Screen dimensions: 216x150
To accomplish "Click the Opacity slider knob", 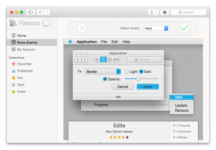I will [138, 79].
